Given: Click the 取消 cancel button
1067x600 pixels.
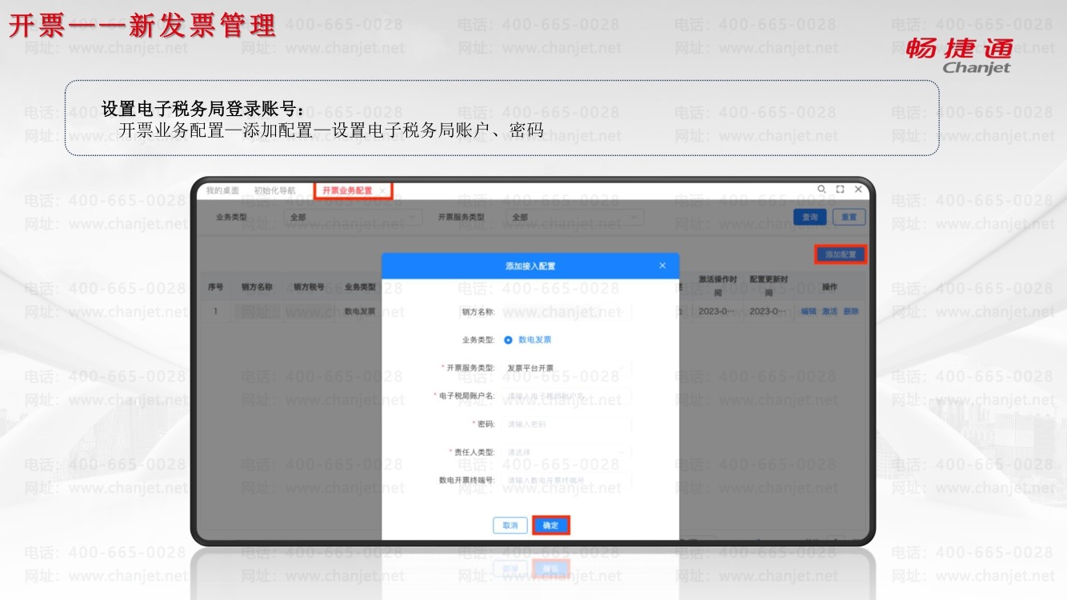Looking at the screenshot, I should coord(510,526).
